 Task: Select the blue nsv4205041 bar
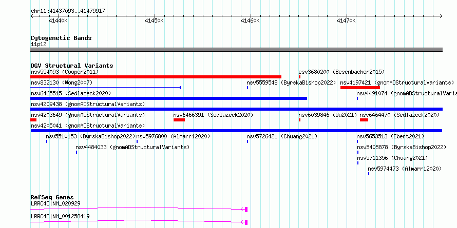236,131
